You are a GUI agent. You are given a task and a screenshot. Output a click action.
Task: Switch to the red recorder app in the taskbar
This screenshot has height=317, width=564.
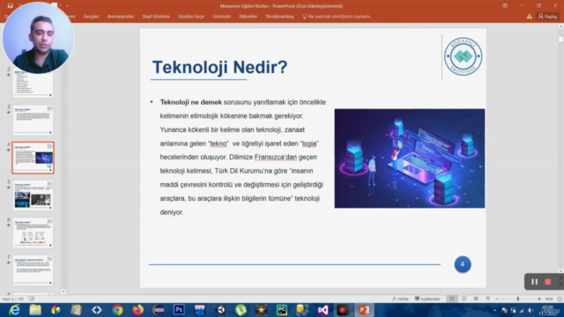click(x=343, y=310)
